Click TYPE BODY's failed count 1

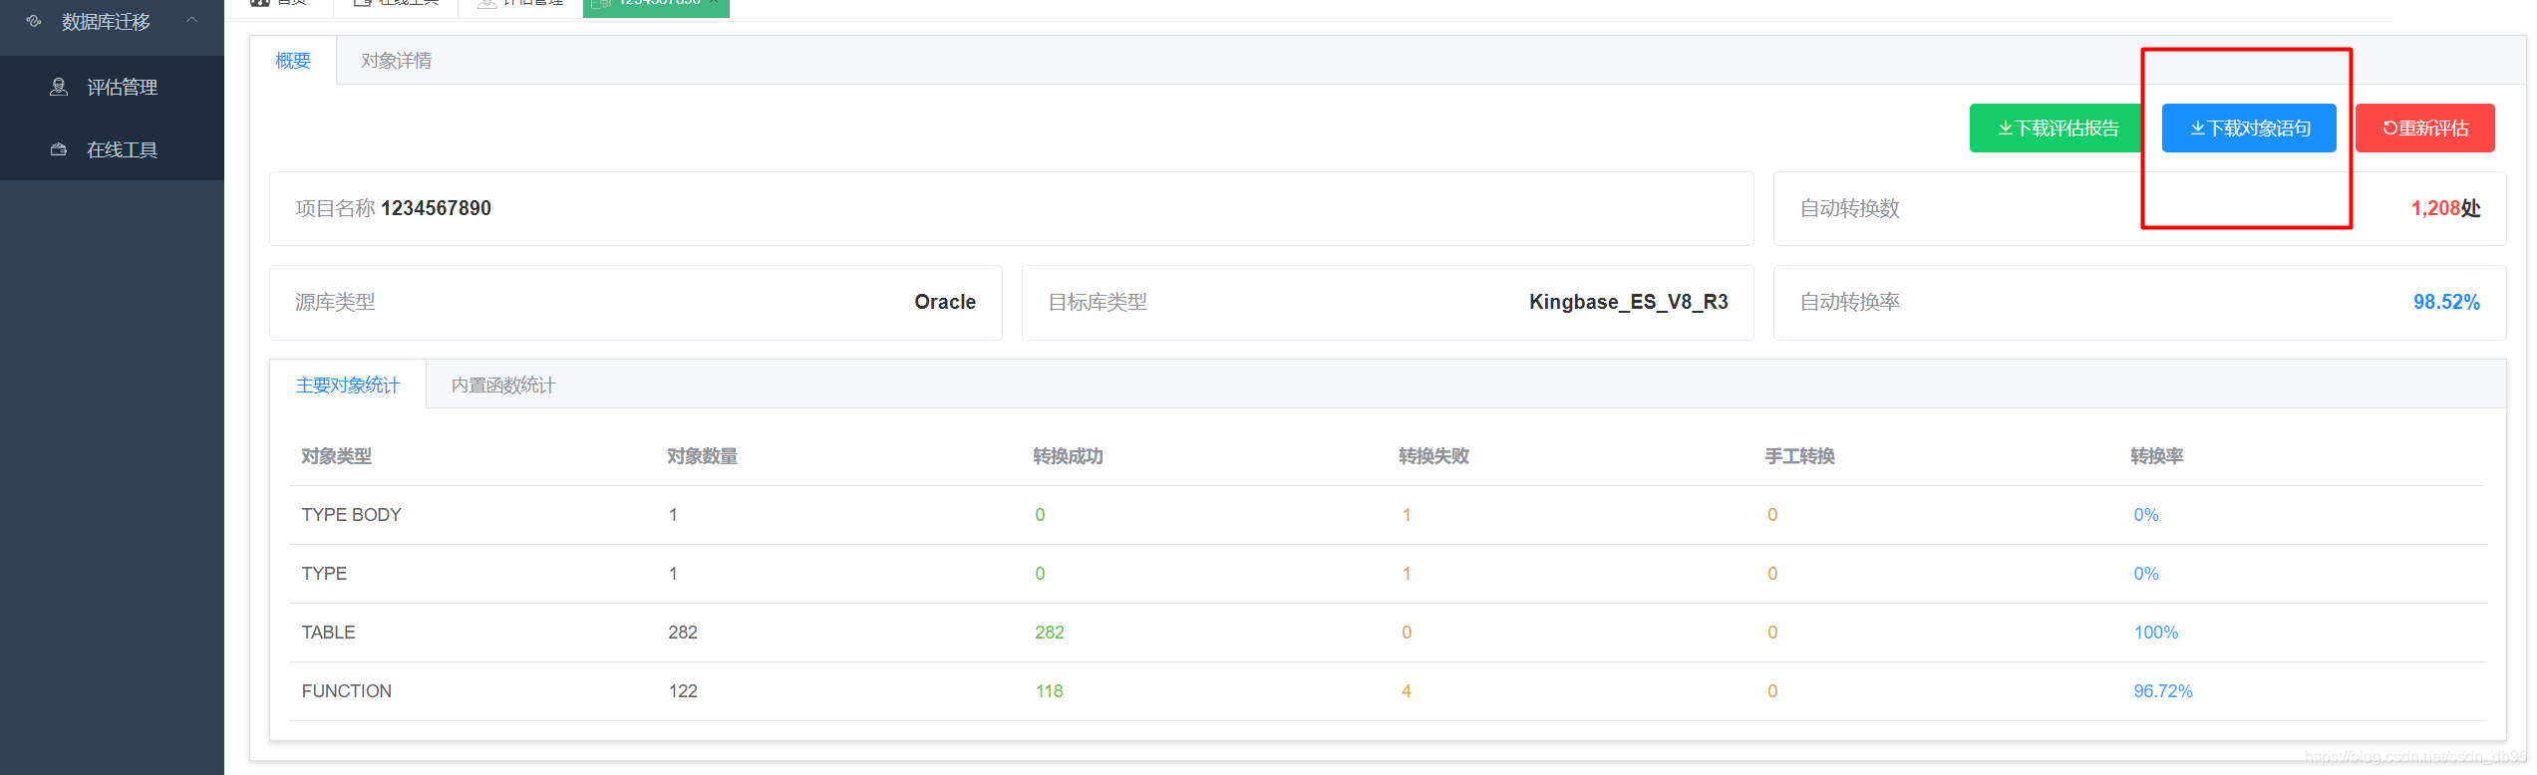(x=1406, y=515)
